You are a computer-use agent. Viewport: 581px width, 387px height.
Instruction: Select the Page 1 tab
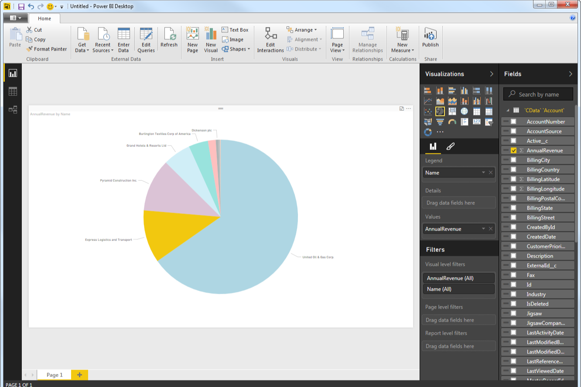(x=55, y=375)
